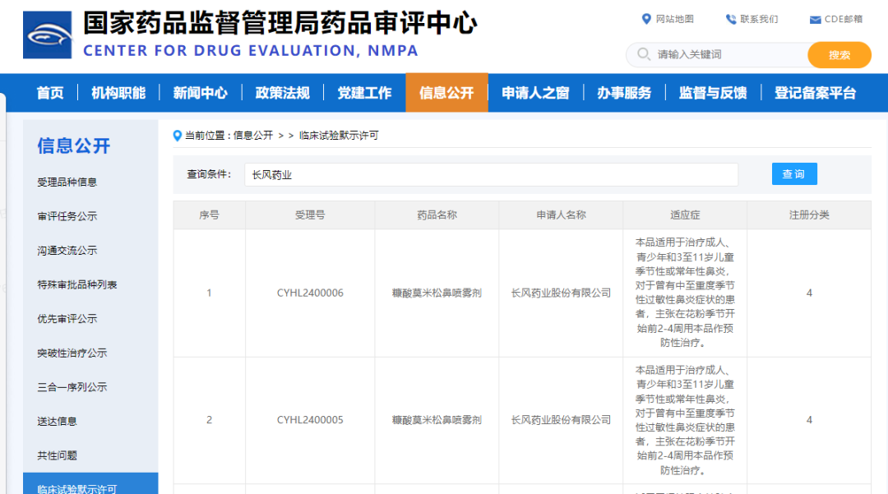This screenshot has width=888, height=494.
Task: Click acceptance number CYHL2400006 in table
Action: tap(310, 293)
